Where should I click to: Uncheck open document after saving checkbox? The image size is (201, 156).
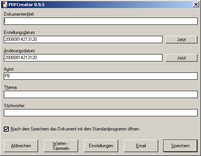[6, 129]
